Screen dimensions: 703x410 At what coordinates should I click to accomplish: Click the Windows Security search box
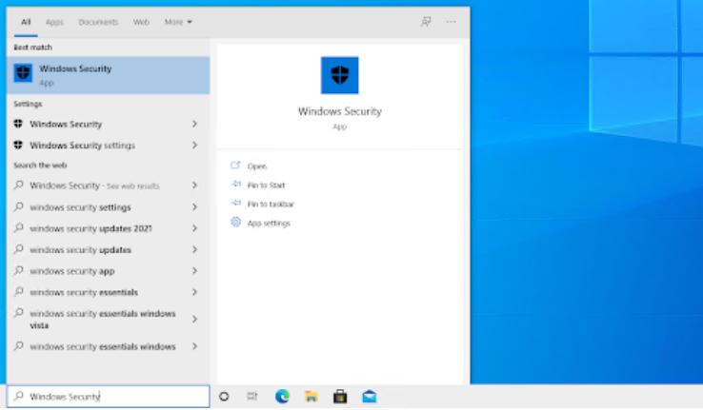click(x=108, y=397)
